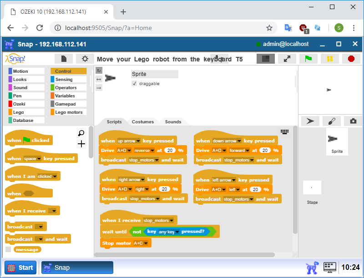Change the right arrow key dropdown
364x278 pixels.
(x=131, y=180)
